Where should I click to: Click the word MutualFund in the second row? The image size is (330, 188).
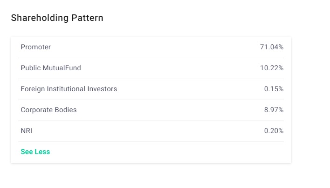coord(62,68)
